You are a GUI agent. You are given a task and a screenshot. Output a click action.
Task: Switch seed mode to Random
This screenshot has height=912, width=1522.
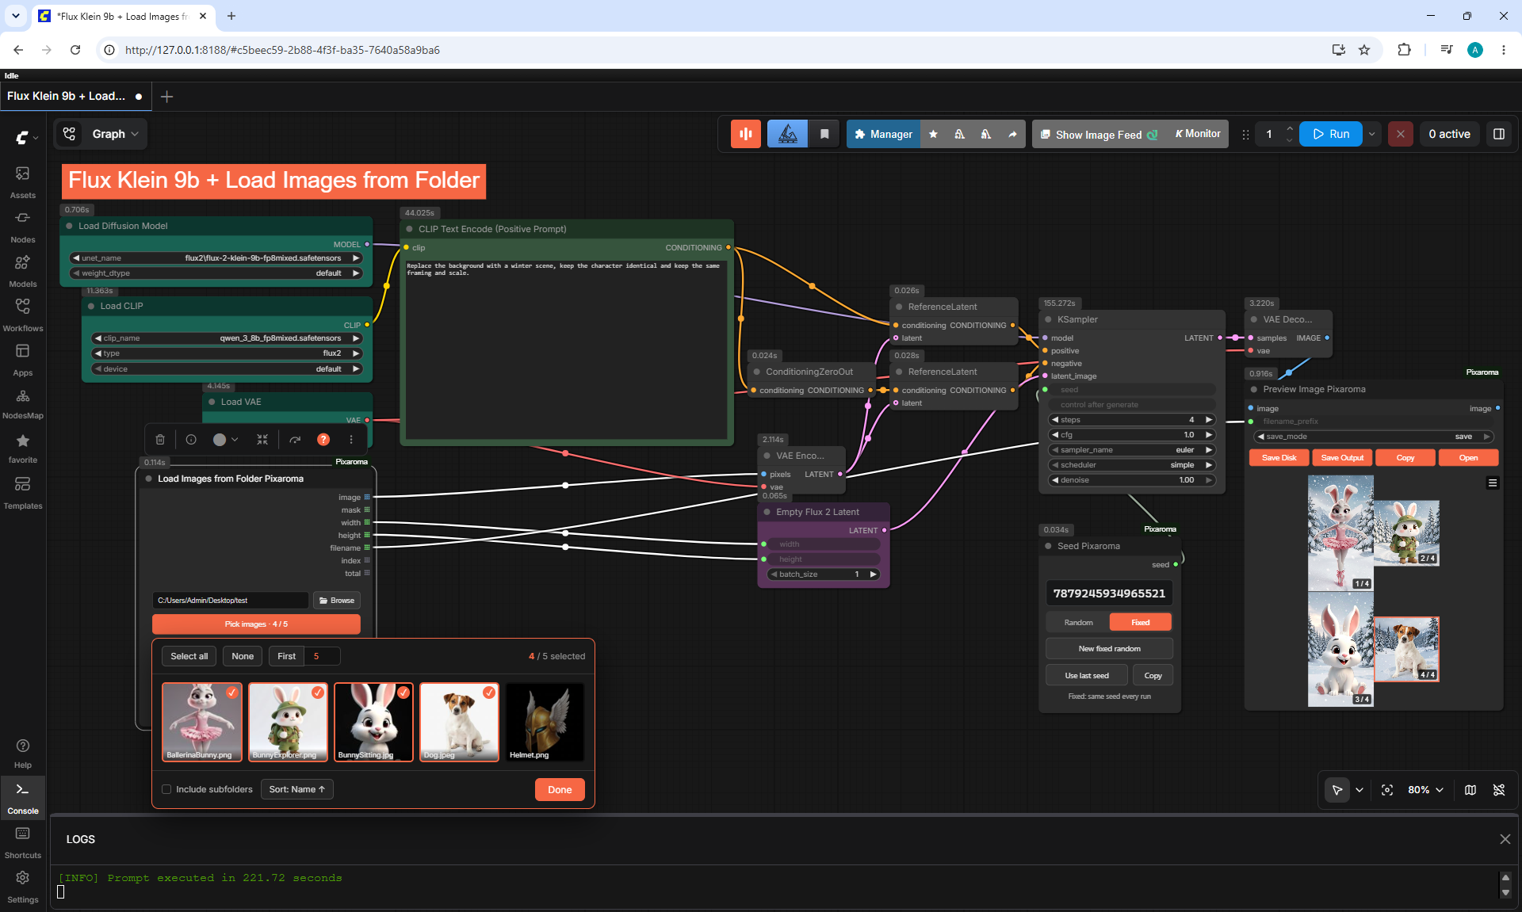tap(1078, 623)
